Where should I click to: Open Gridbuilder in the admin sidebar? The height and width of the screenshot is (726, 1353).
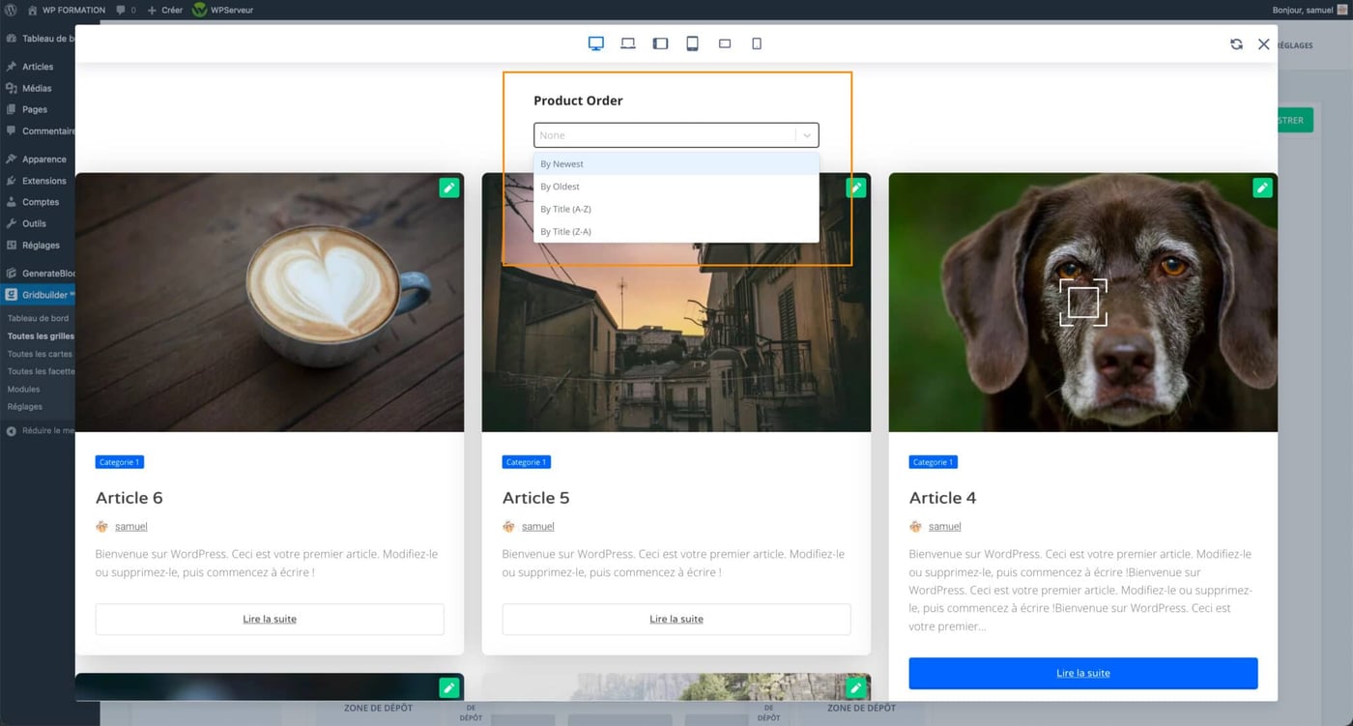click(x=43, y=294)
